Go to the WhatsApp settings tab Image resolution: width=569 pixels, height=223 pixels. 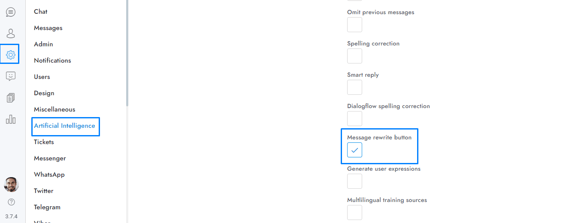pos(49,175)
